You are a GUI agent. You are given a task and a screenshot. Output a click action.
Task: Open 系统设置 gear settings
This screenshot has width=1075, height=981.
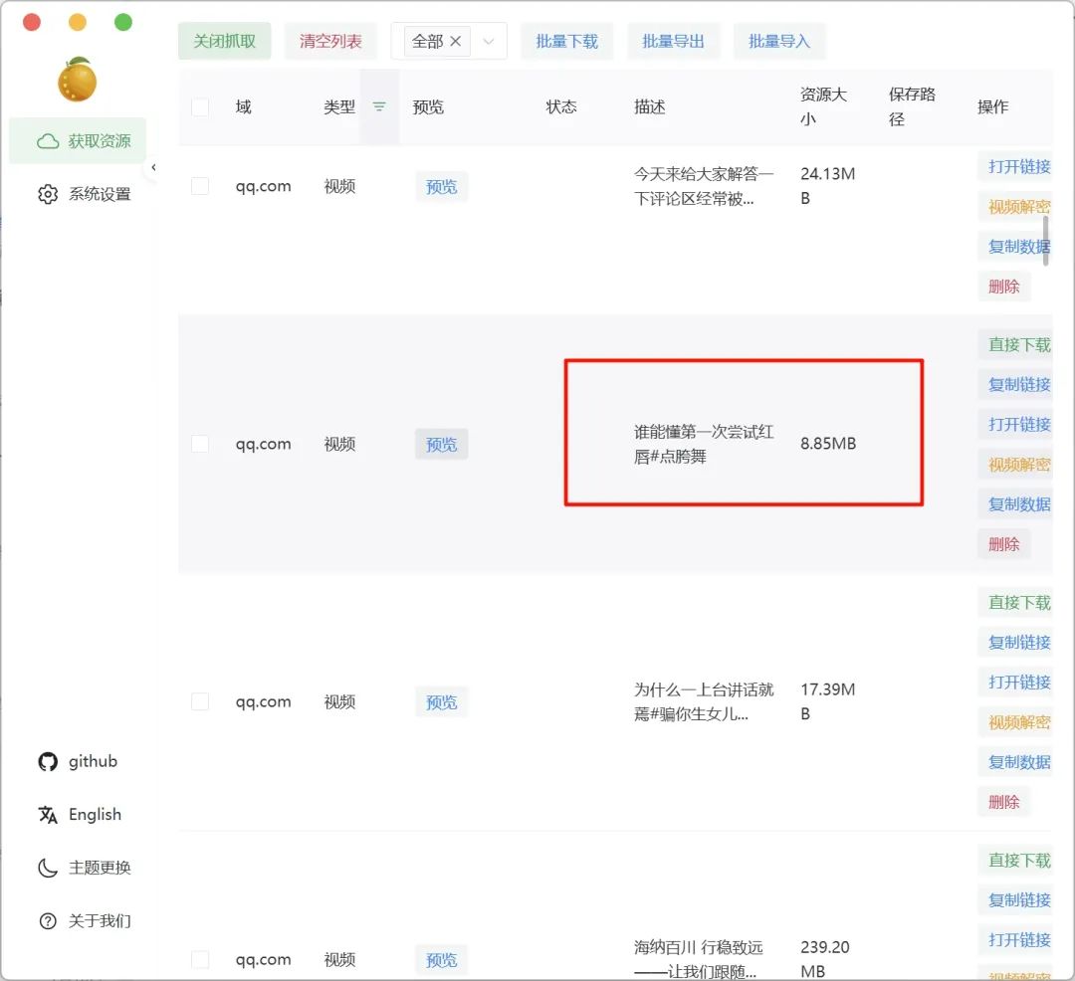coord(84,194)
